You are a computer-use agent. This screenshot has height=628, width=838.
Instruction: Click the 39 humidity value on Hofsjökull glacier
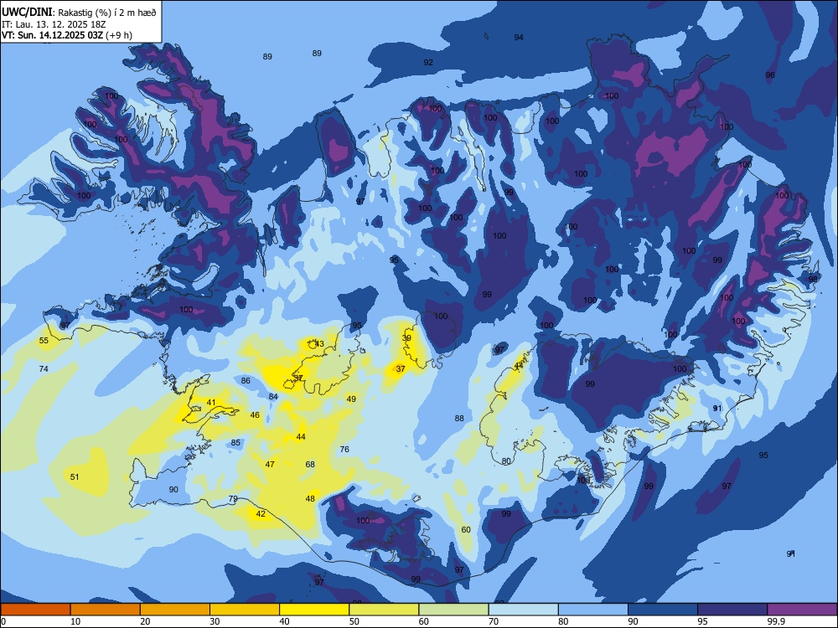coord(406,338)
